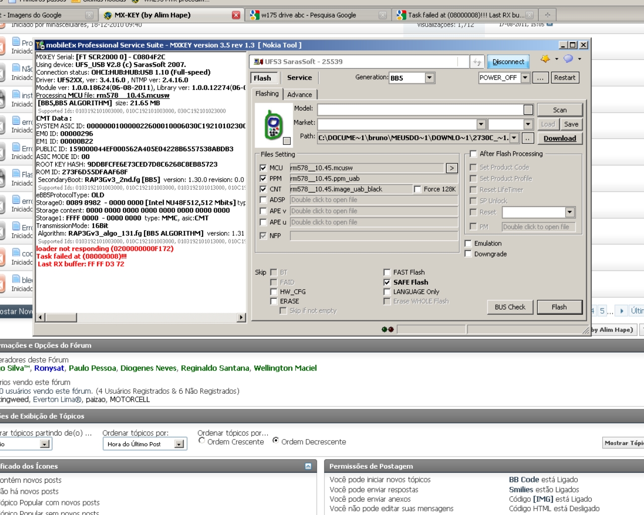Close the Task failed browser tab
Viewport: 644px width, 515px height.
(529, 15)
